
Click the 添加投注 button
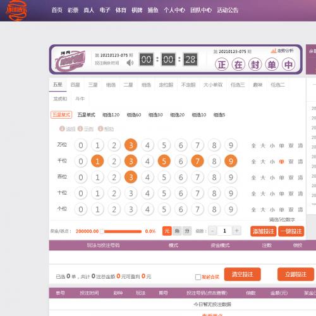[264, 231]
